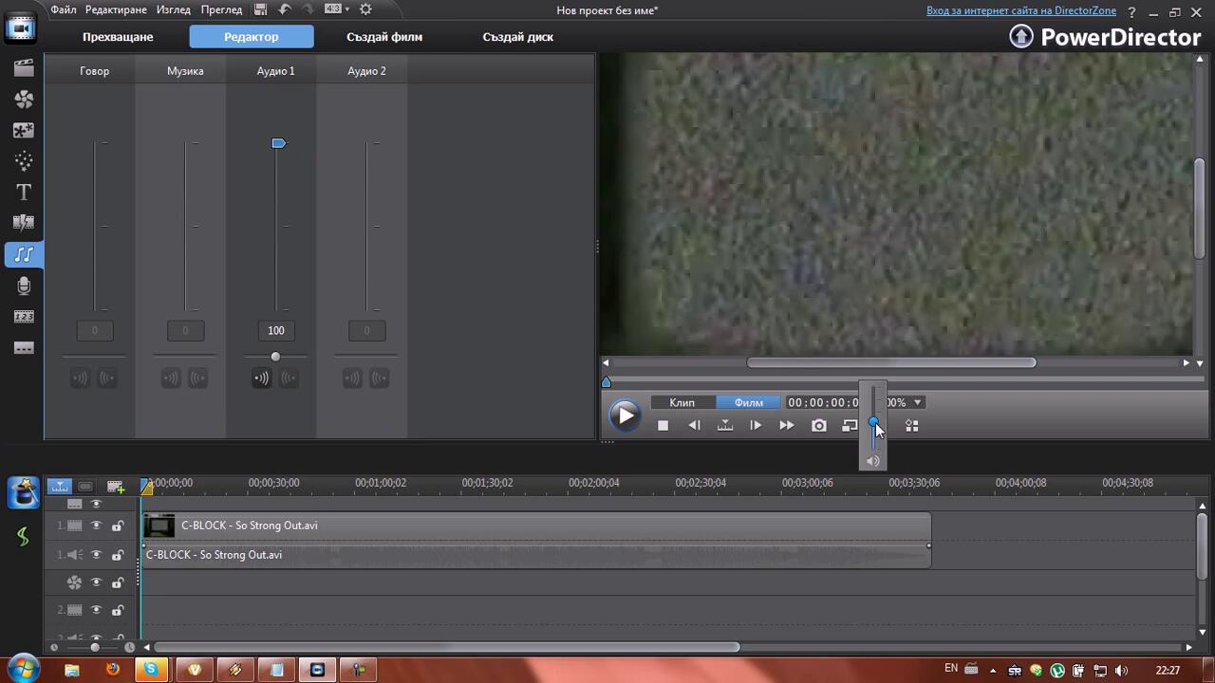Open the DirectorZone sign-in link
This screenshot has width=1215, height=683.
[1020, 10]
